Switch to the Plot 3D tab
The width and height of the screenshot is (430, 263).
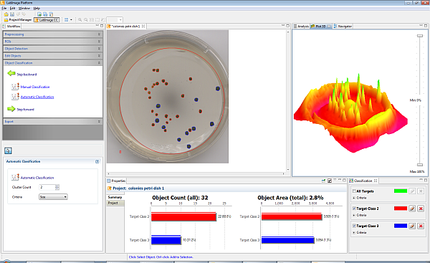point(320,27)
